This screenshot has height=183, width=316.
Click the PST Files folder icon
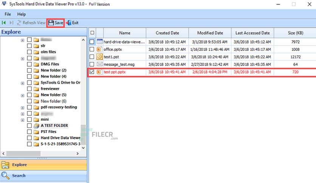pyautogui.click(x=36, y=132)
